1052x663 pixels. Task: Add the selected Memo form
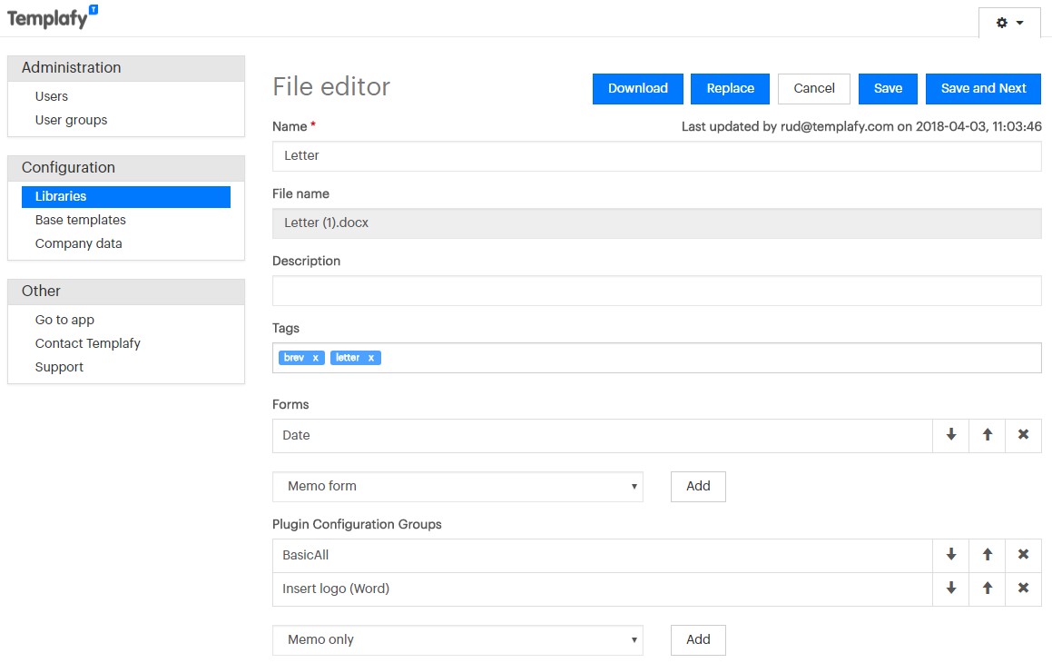tap(698, 487)
